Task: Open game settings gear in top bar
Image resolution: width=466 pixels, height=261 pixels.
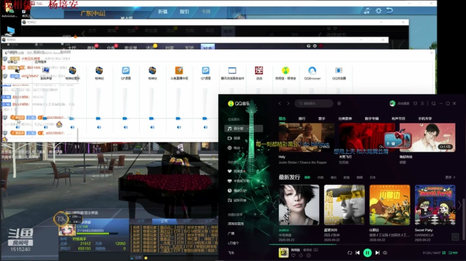Action: pyautogui.click(x=379, y=11)
